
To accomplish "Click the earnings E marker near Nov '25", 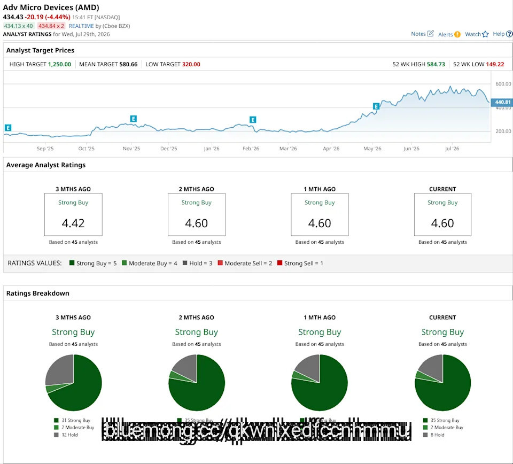I will point(133,119).
